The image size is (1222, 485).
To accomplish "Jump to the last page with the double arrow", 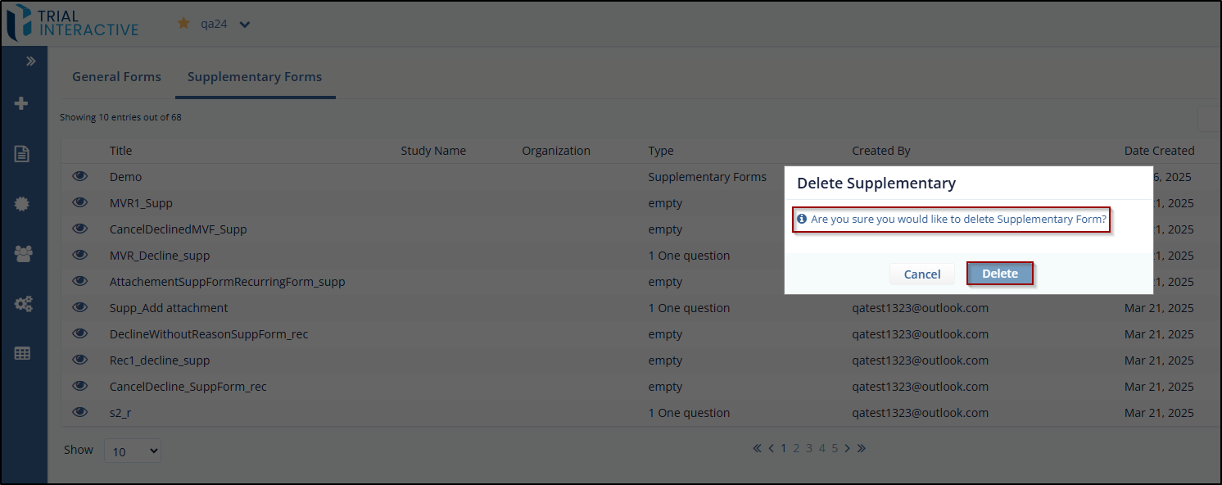I will [x=861, y=448].
